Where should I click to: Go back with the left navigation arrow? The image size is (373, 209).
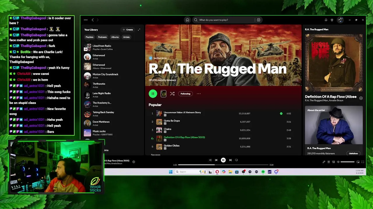pyautogui.click(x=93, y=20)
